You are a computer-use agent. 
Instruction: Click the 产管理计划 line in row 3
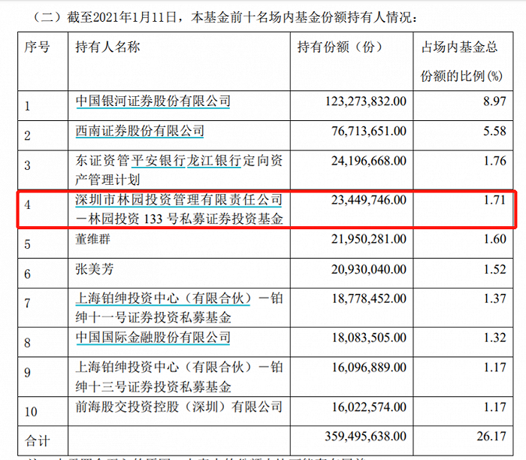107,180
